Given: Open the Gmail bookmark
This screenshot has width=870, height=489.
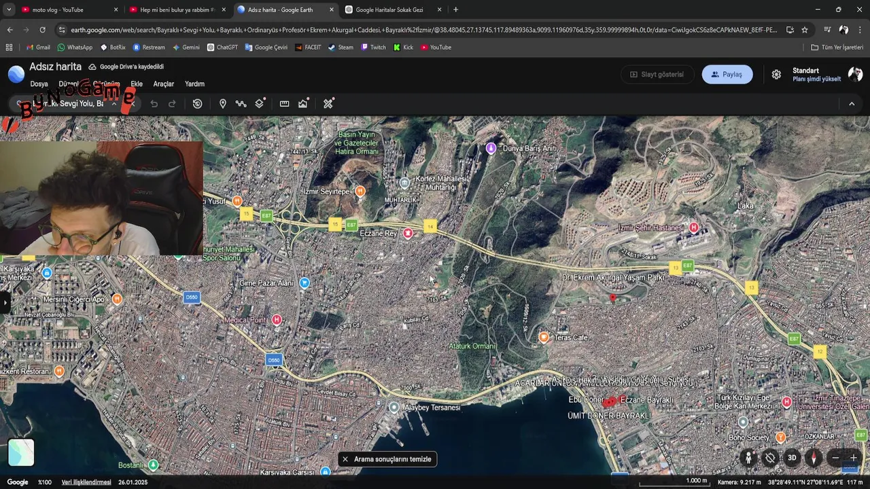Looking at the screenshot, I should tap(38, 48).
